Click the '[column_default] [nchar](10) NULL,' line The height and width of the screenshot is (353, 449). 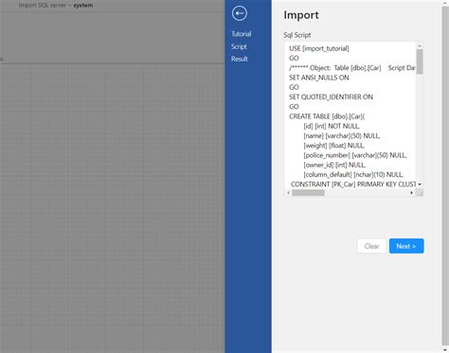click(353, 174)
